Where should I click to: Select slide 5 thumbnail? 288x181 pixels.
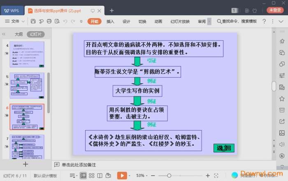[x=27, y=85]
